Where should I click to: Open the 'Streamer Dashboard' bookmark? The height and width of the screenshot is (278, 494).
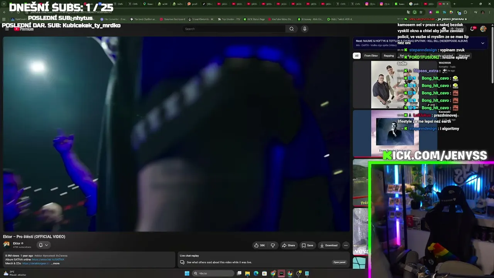(172, 19)
